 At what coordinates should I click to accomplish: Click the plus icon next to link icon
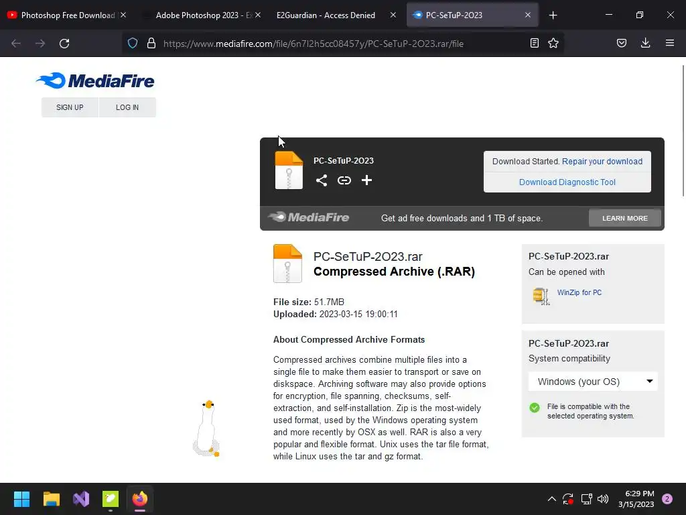pyautogui.click(x=366, y=180)
